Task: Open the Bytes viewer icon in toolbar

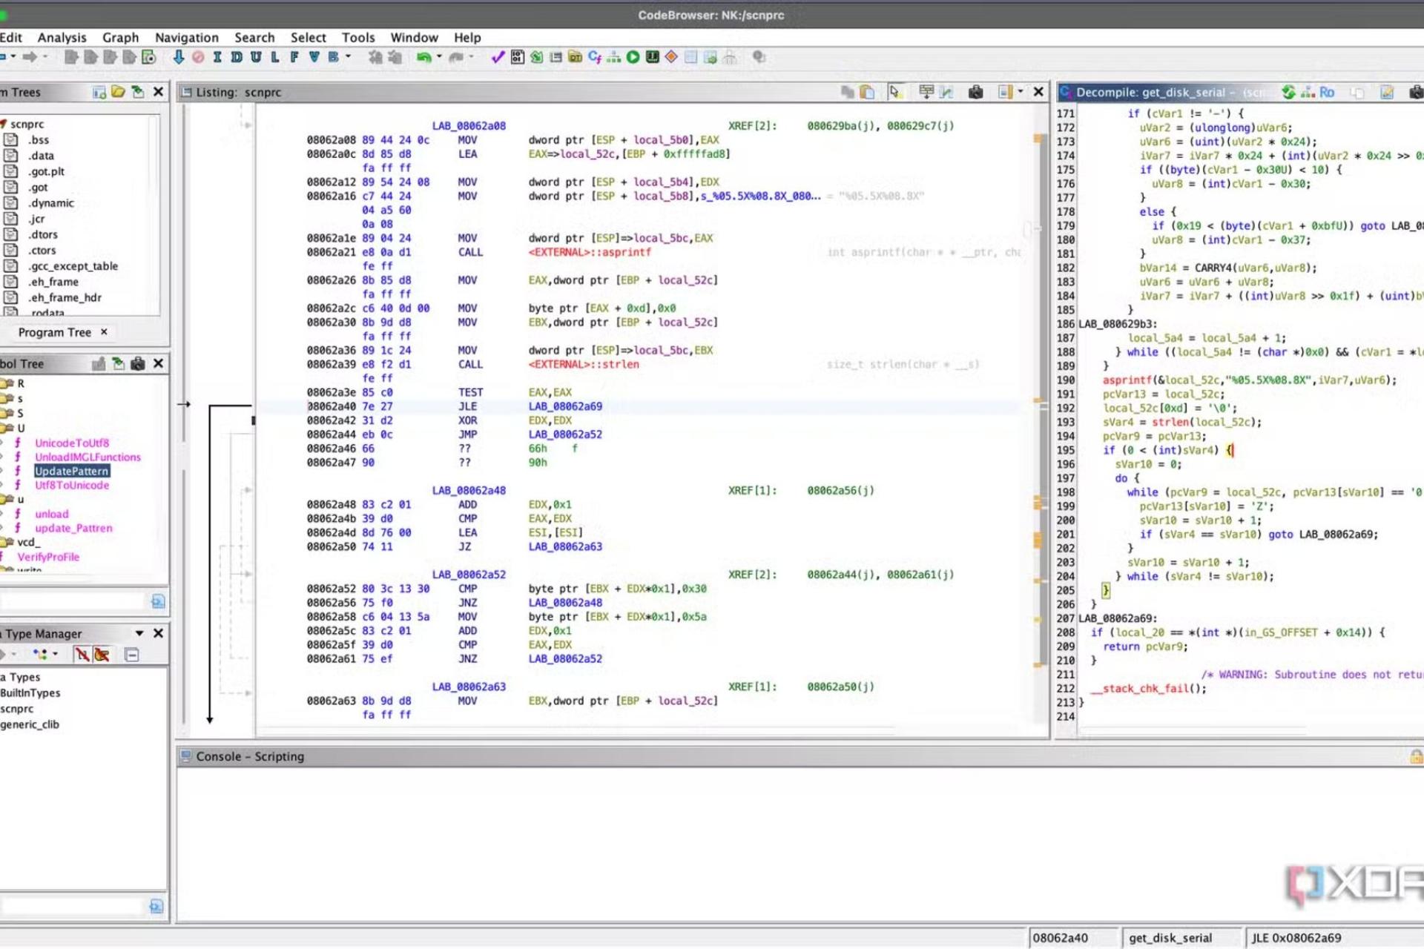Action: tap(518, 57)
